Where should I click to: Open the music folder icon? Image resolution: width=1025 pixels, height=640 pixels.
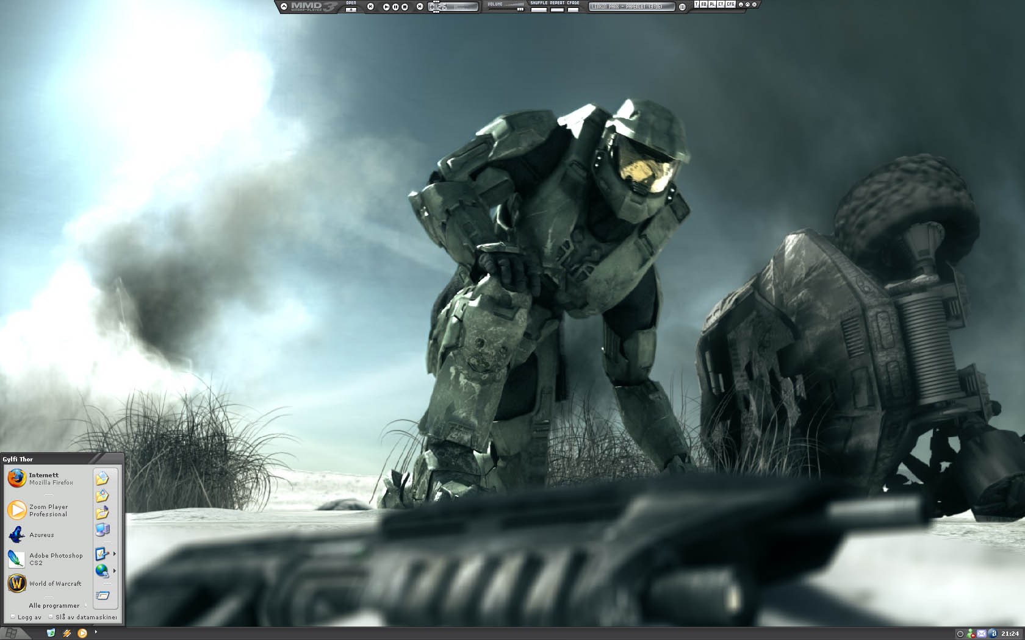click(102, 513)
